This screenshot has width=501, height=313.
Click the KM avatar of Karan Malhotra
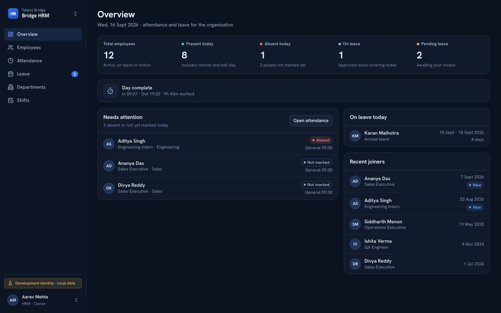(x=355, y=136)
